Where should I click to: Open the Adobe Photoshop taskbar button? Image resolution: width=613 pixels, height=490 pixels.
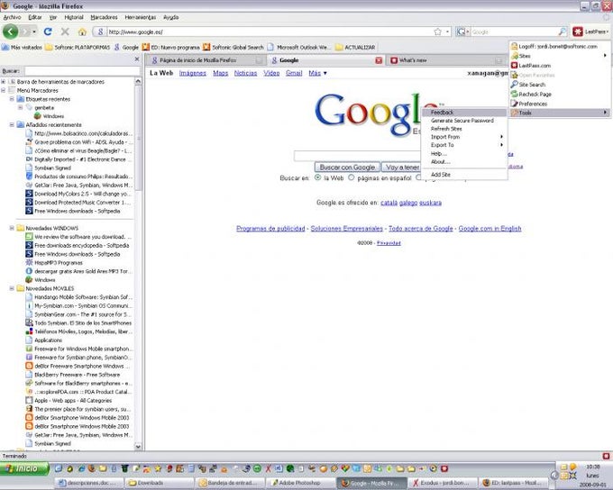(x=299, y=483)
